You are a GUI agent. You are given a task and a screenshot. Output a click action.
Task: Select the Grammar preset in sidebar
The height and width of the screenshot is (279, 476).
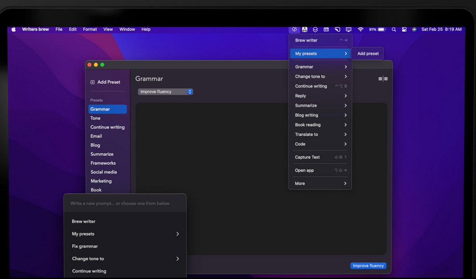point(108,109)
